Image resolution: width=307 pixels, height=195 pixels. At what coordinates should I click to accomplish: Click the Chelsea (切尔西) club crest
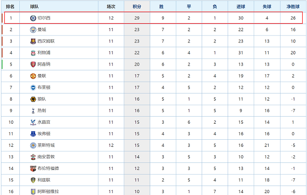coord(33,18)
